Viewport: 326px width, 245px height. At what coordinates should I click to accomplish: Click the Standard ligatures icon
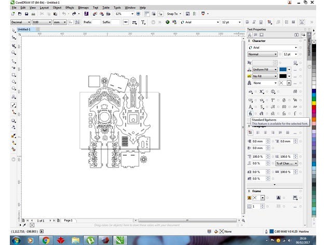tap(251, 113)
